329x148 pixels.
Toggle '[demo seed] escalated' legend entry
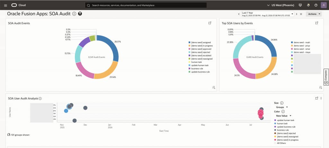(200, 55)
